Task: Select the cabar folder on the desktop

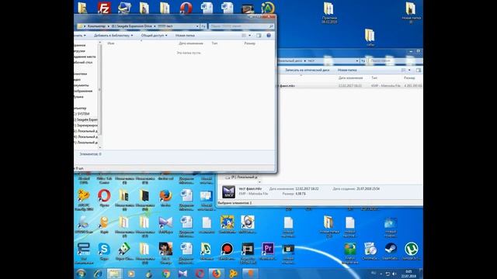Action: coord(370,37)
